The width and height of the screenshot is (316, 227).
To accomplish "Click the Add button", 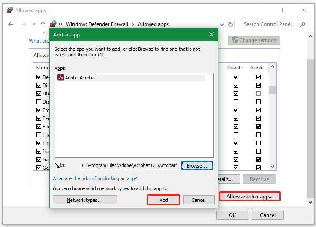I will point(164,200).
